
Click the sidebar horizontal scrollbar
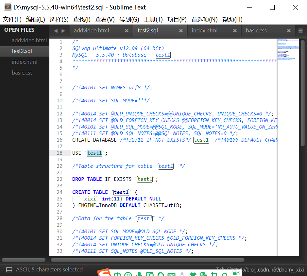point(24,260)
